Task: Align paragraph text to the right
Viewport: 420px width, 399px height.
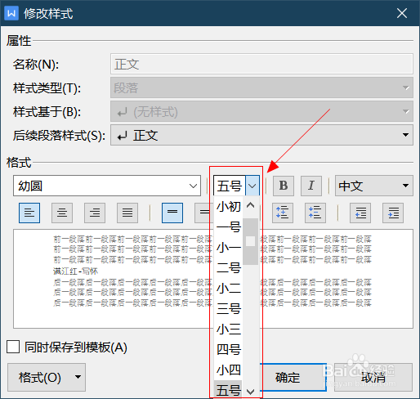Action: point(95,213)
